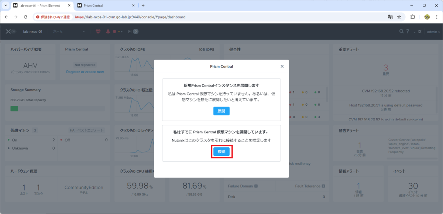Open the Chrome three-dot menu
443x214 pixels.
pyautogui.click(x=437, y=17)
